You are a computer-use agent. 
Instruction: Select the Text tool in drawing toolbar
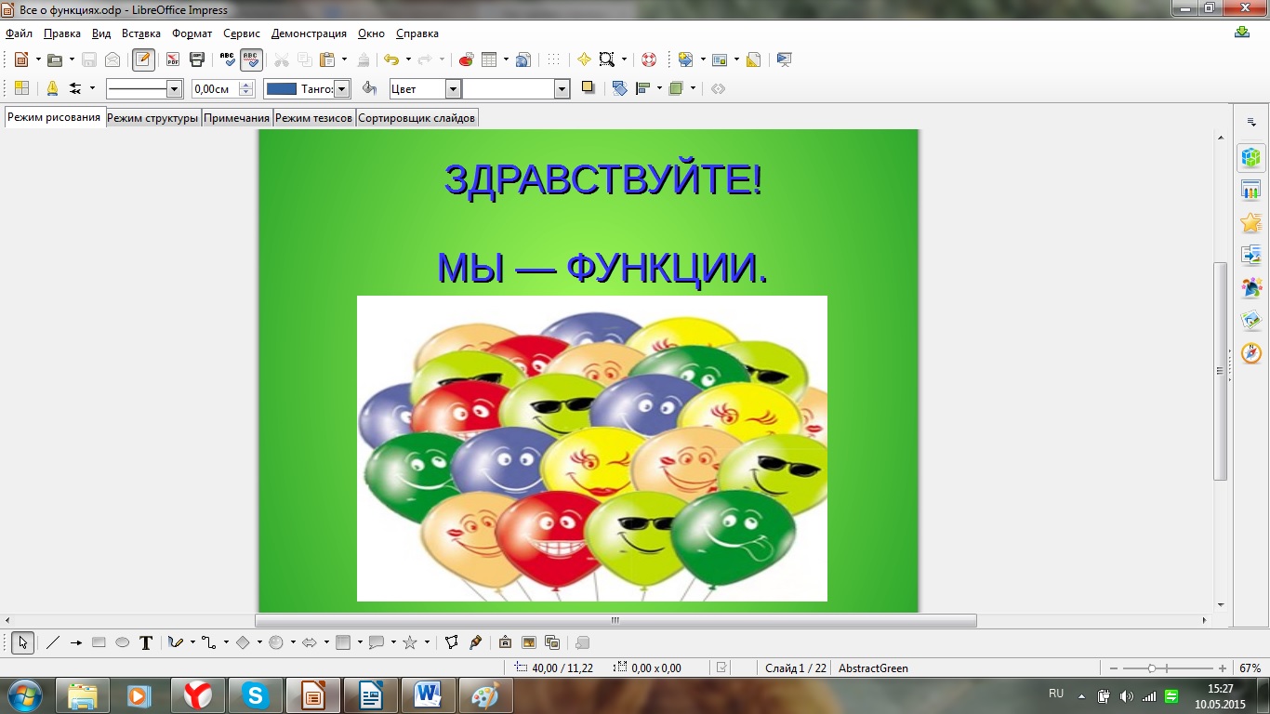[146, 642]
